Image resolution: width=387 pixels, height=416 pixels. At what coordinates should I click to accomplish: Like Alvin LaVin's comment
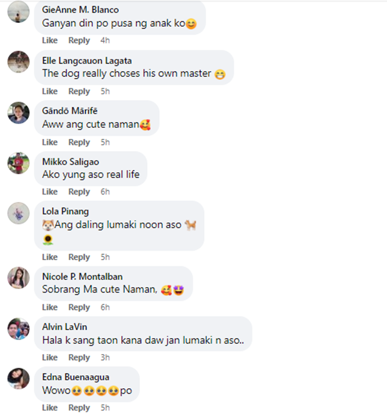50,357
